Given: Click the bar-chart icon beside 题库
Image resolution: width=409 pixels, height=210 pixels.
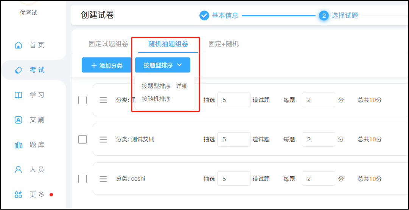Looking at the screenshot, I should click(x=18, y=145).
